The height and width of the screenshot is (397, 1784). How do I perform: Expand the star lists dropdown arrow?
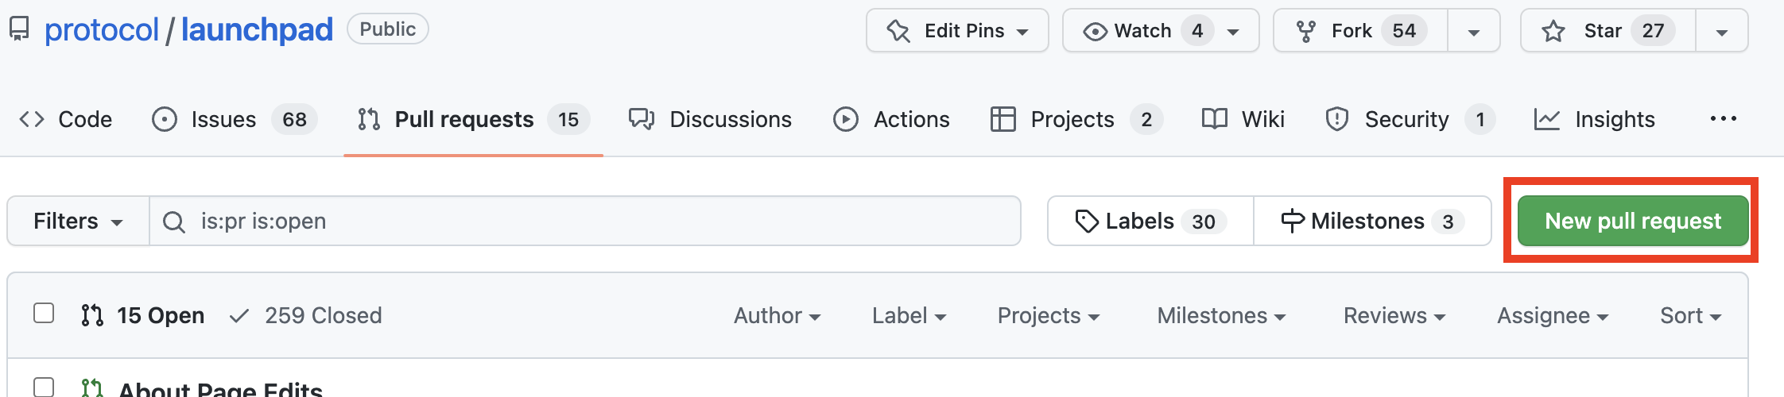[1721, 31]
